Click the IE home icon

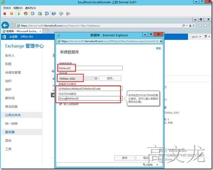point(200,26)
